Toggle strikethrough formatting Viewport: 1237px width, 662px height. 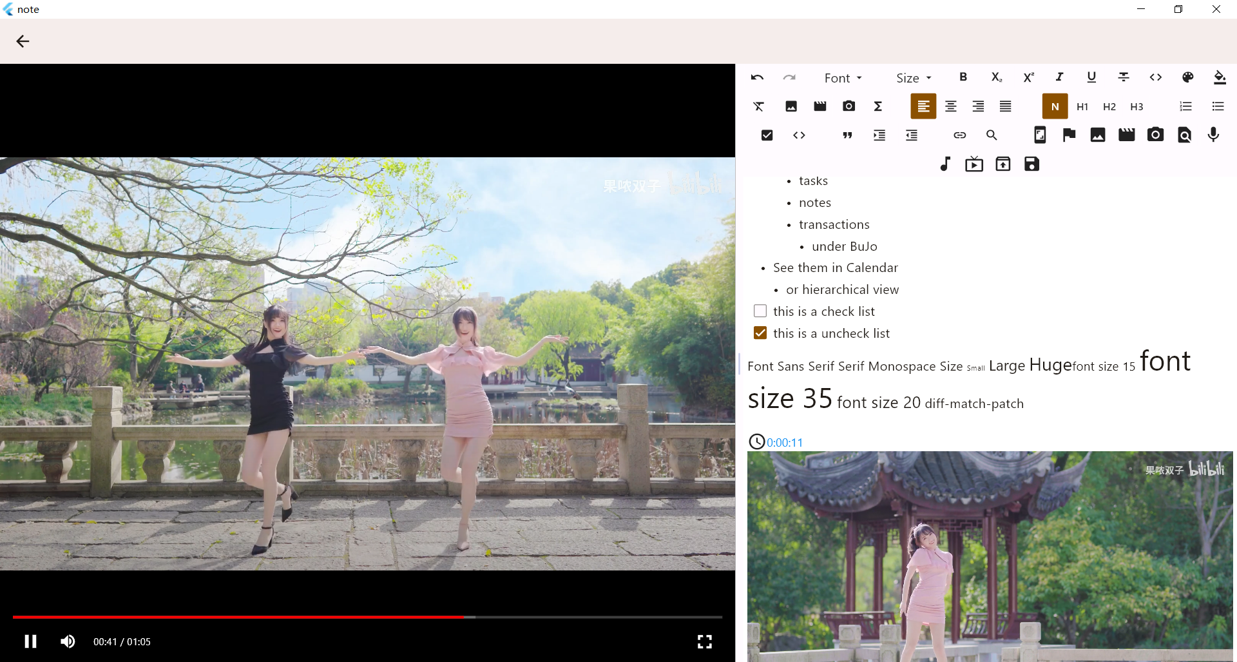[1124, 77]
